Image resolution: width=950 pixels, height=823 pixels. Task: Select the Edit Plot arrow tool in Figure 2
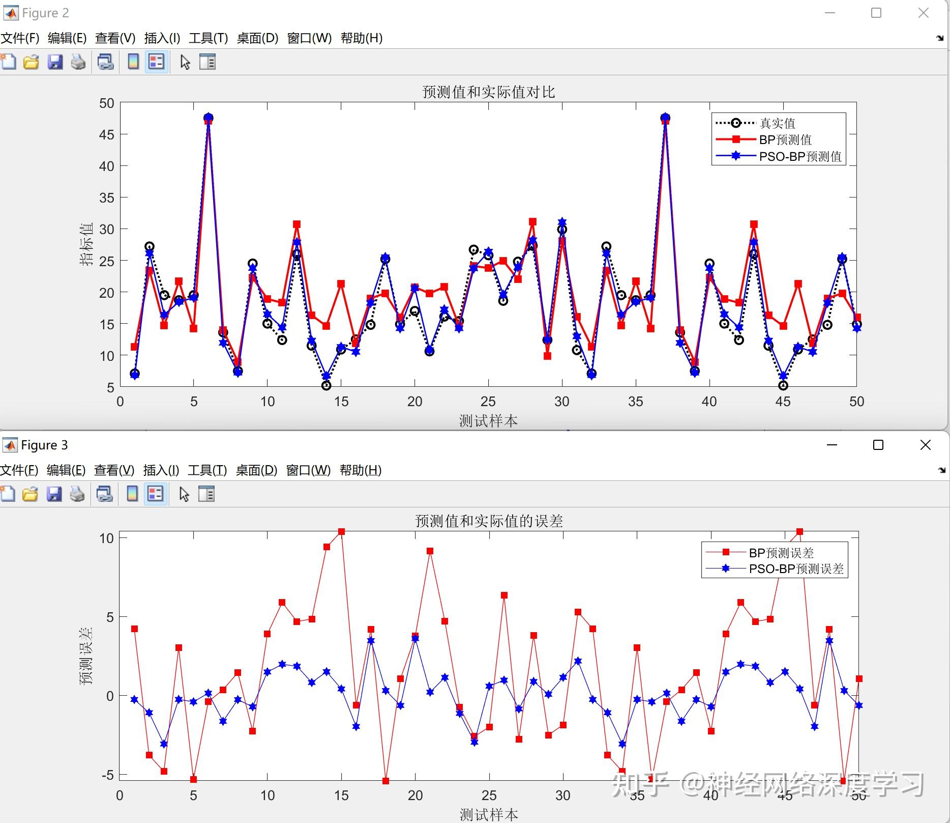185,62
